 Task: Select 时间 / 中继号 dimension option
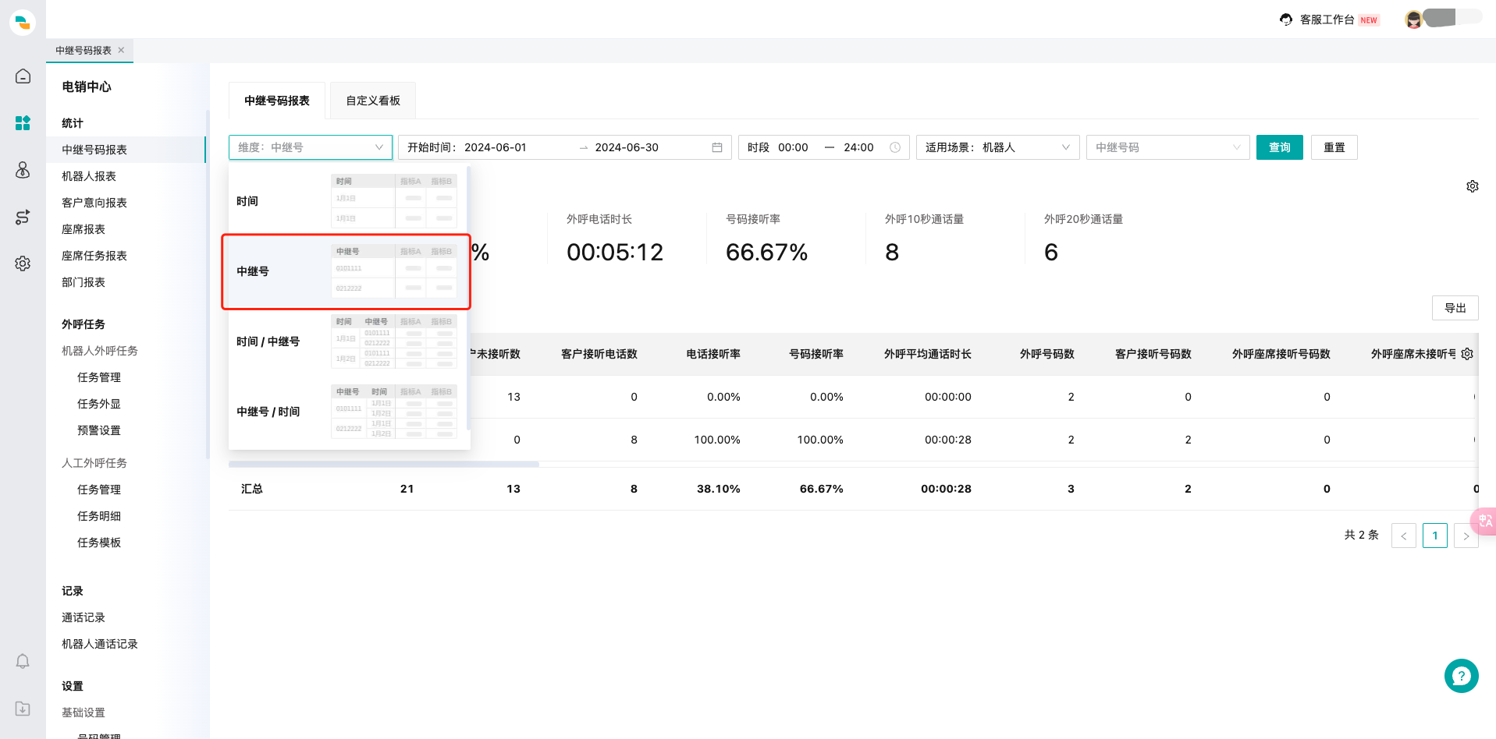pos(347,341)
